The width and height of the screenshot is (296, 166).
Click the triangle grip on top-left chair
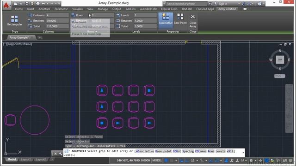(x=102, y=90)
